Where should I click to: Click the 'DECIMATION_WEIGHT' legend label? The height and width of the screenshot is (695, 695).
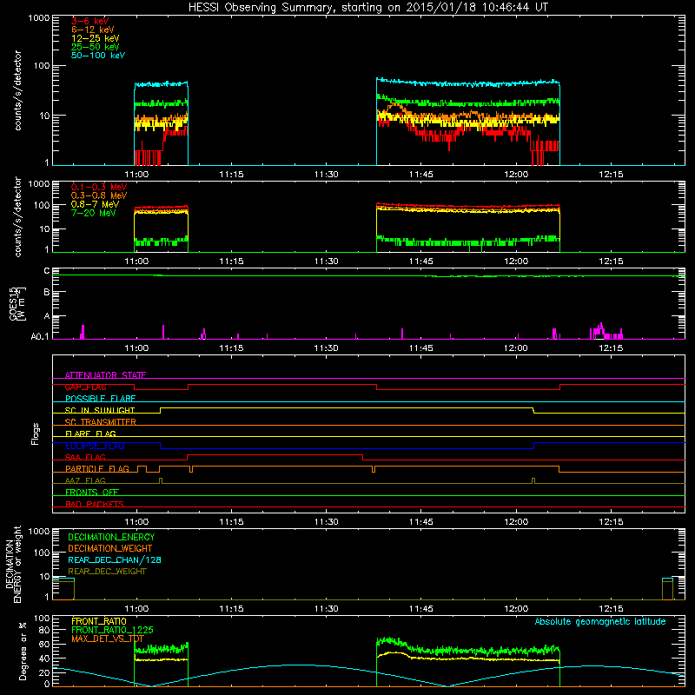[x=110, y=548]
